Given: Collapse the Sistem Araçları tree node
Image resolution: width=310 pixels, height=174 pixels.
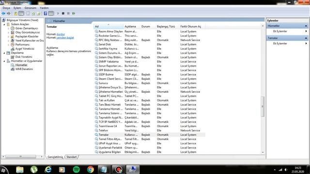Looking at the screenshot, I should (x=4, y=24).
